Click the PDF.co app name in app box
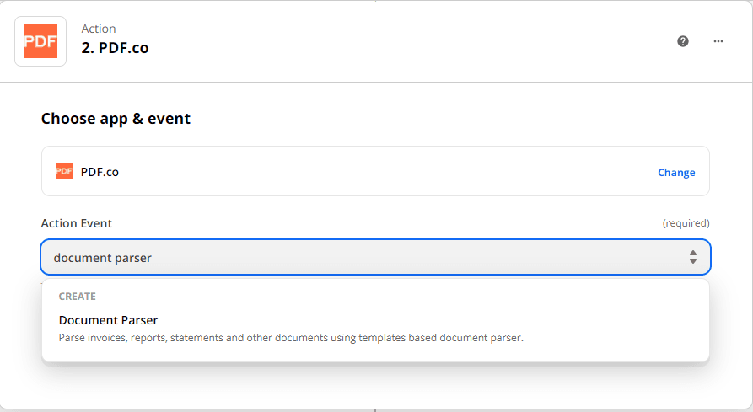The image size is (753, 412). click(x=100, y=172)
